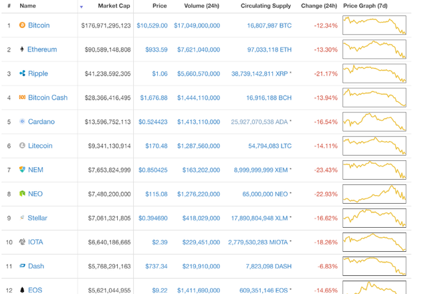Open Bitcoin's 7-day price graph
The height and width of the screenshot is (294, 428).
(374, 25)
